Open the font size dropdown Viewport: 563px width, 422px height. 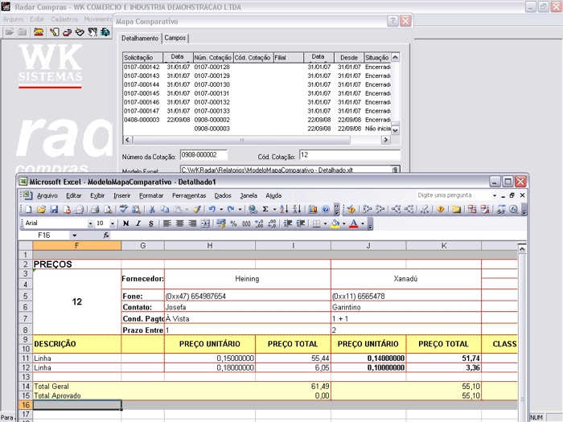[113, 223]
